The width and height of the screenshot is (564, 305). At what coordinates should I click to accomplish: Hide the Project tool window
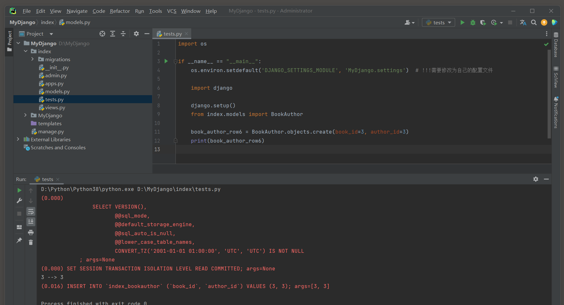(x=147, y=34)
